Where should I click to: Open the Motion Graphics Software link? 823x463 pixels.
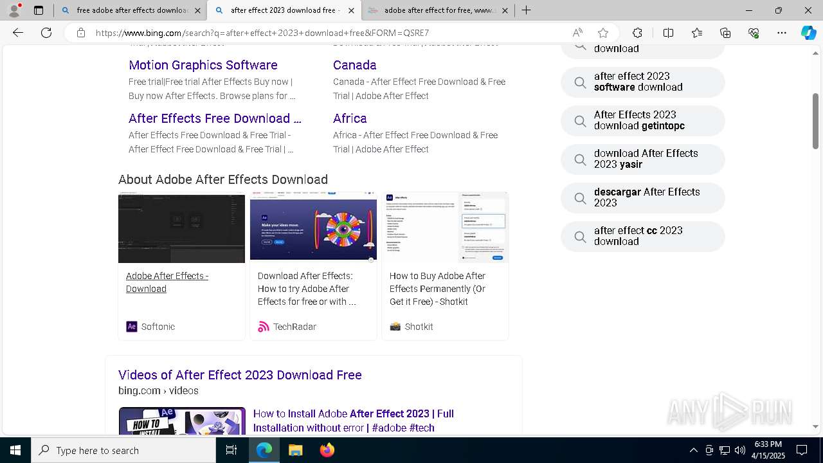tap(203, 65)
